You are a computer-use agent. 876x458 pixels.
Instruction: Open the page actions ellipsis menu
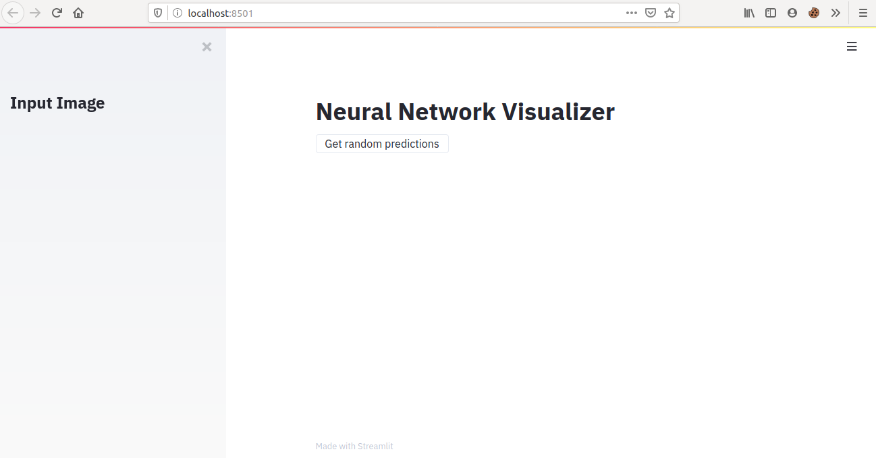click(632, 13)
